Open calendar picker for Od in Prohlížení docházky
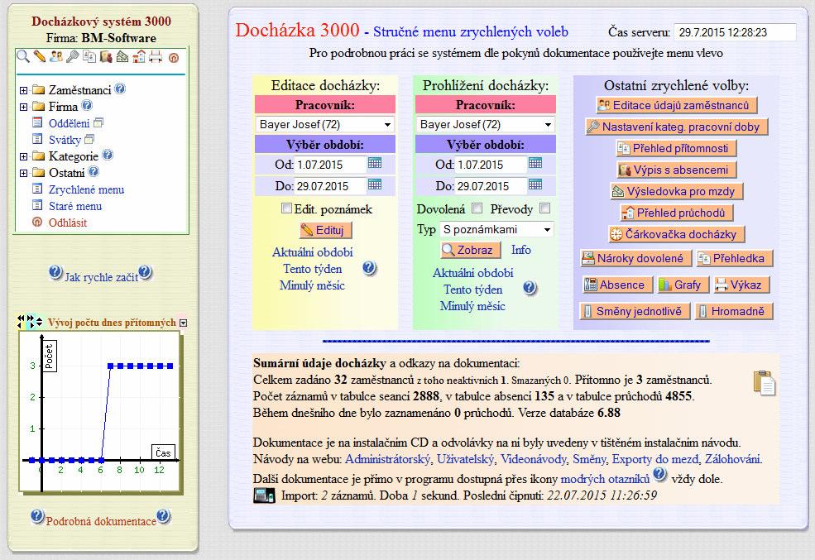Viewport: 815px width, 560px height. click(x=535, y=163)
